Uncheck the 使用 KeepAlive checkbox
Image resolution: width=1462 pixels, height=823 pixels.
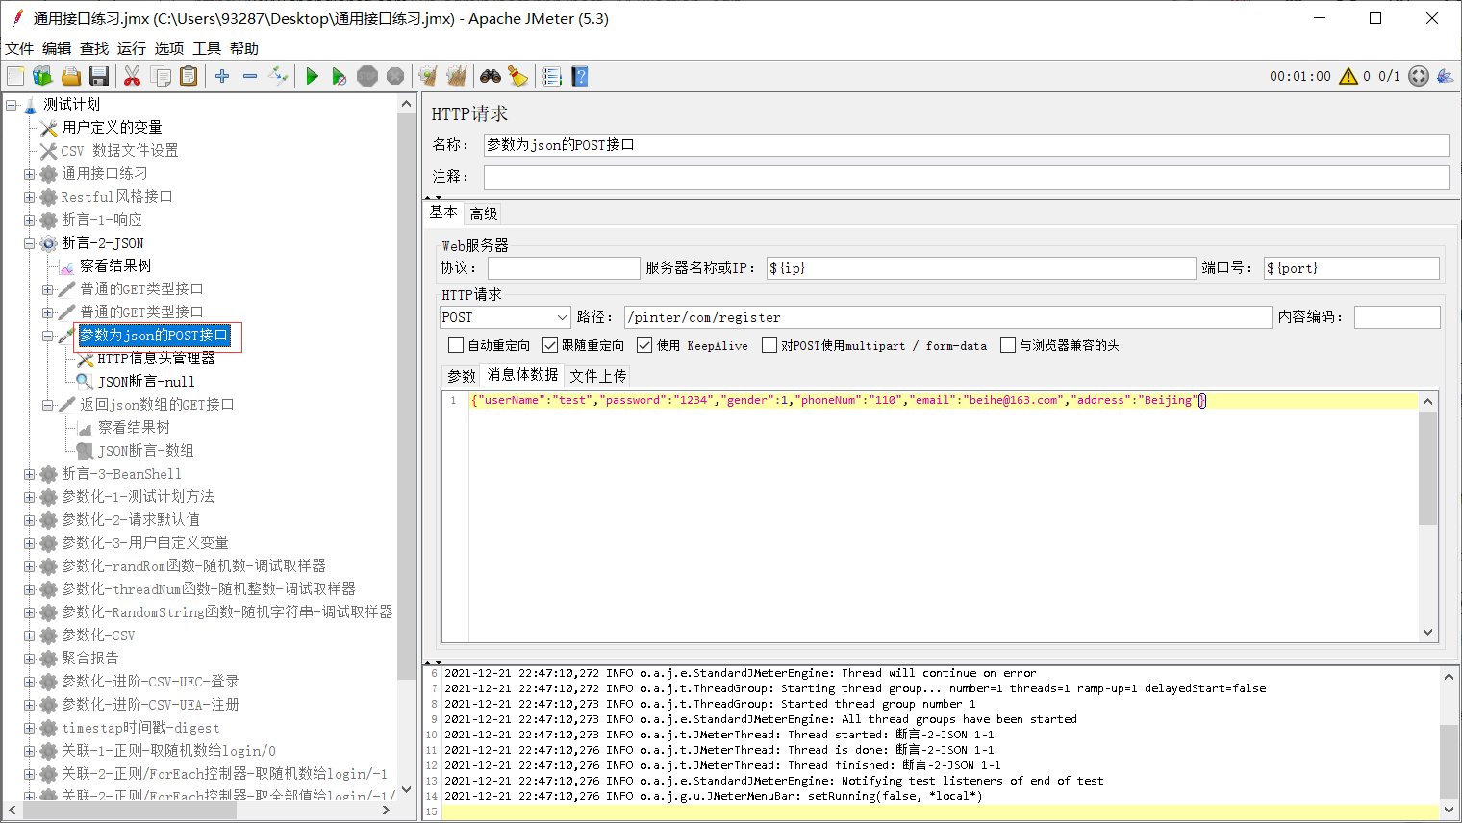[644, 345]
